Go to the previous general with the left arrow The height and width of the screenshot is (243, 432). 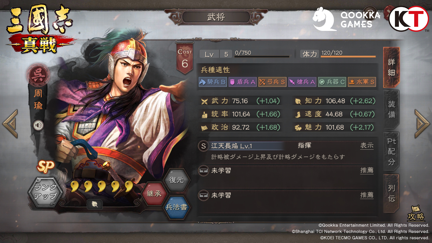[10, 124]
